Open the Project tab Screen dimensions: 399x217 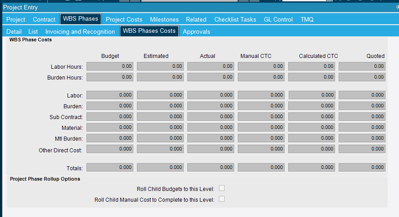point(16,19)
